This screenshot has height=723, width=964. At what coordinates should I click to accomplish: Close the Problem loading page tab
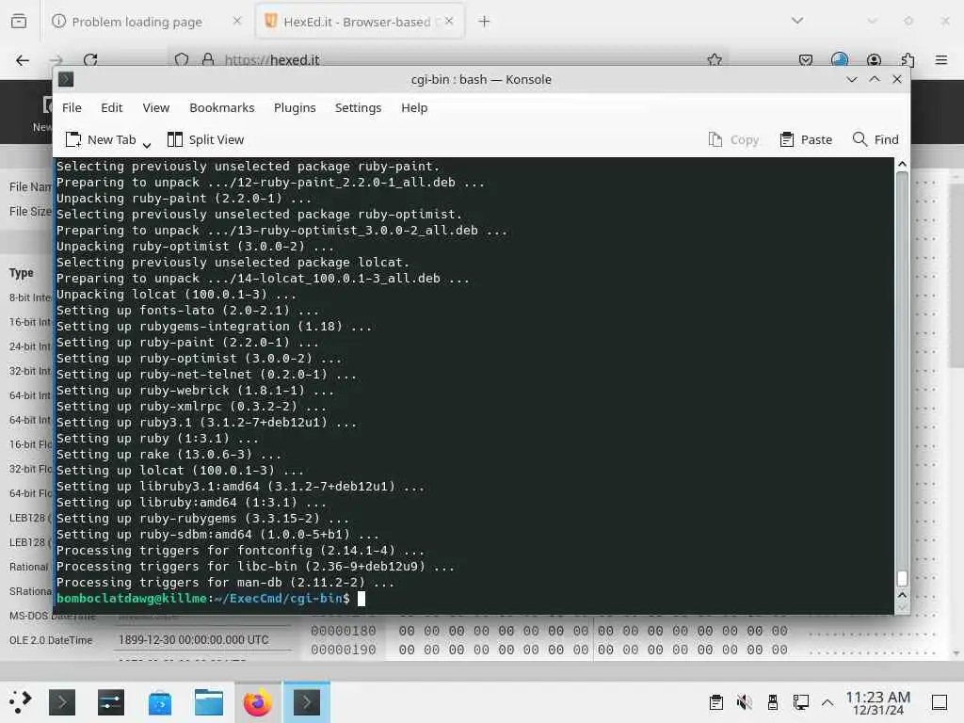236,21
